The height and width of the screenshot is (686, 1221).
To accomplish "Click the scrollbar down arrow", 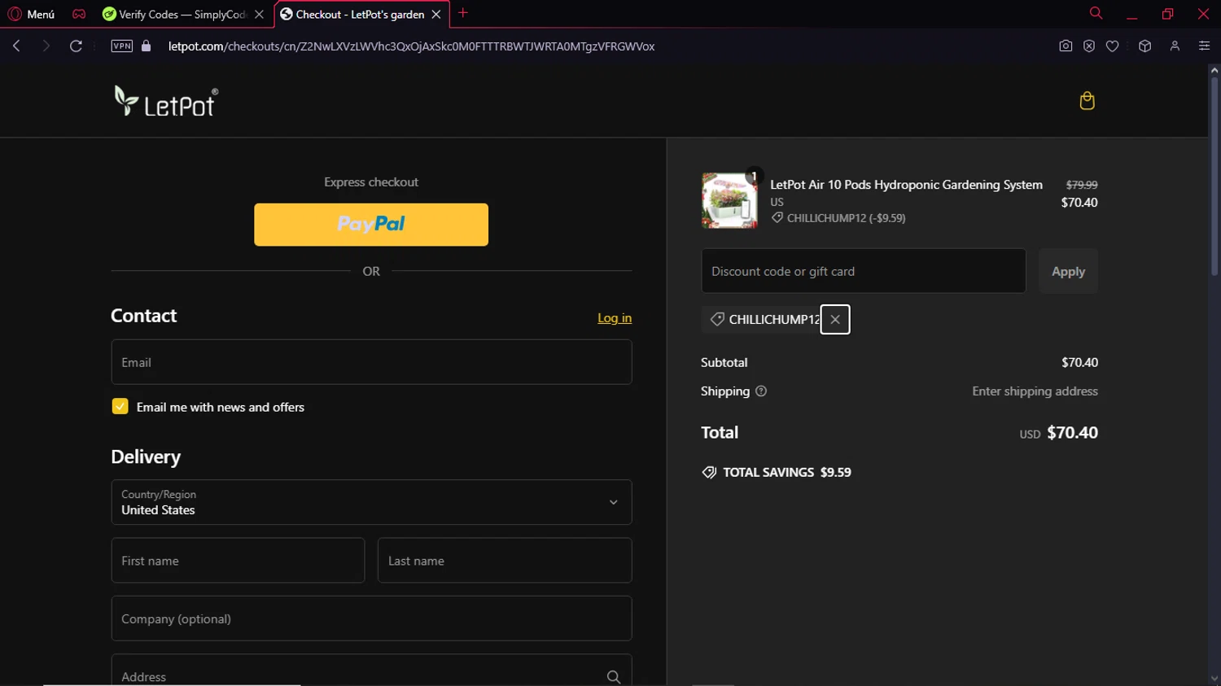I will click(x=1214, y=679).
